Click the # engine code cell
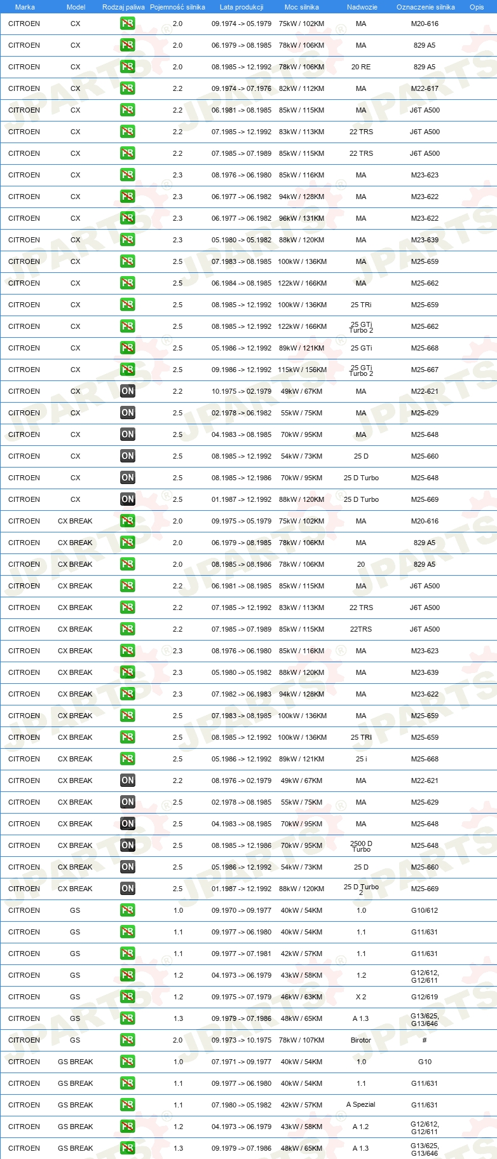 (425, 1040)
